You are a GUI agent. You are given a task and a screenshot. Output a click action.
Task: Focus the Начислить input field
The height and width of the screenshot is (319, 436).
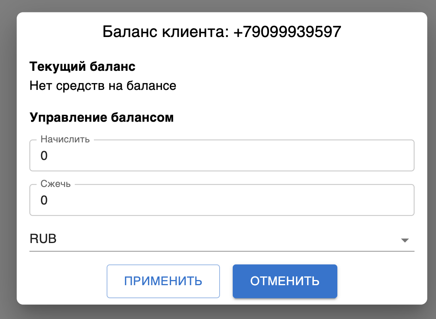pos(222,156)
